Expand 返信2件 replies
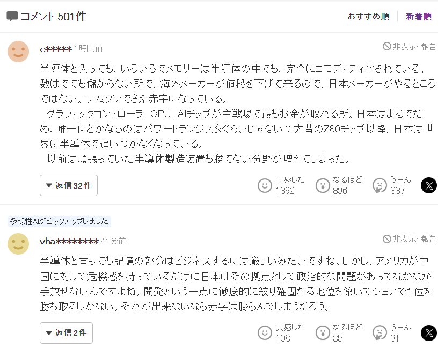 coord(66,333)
